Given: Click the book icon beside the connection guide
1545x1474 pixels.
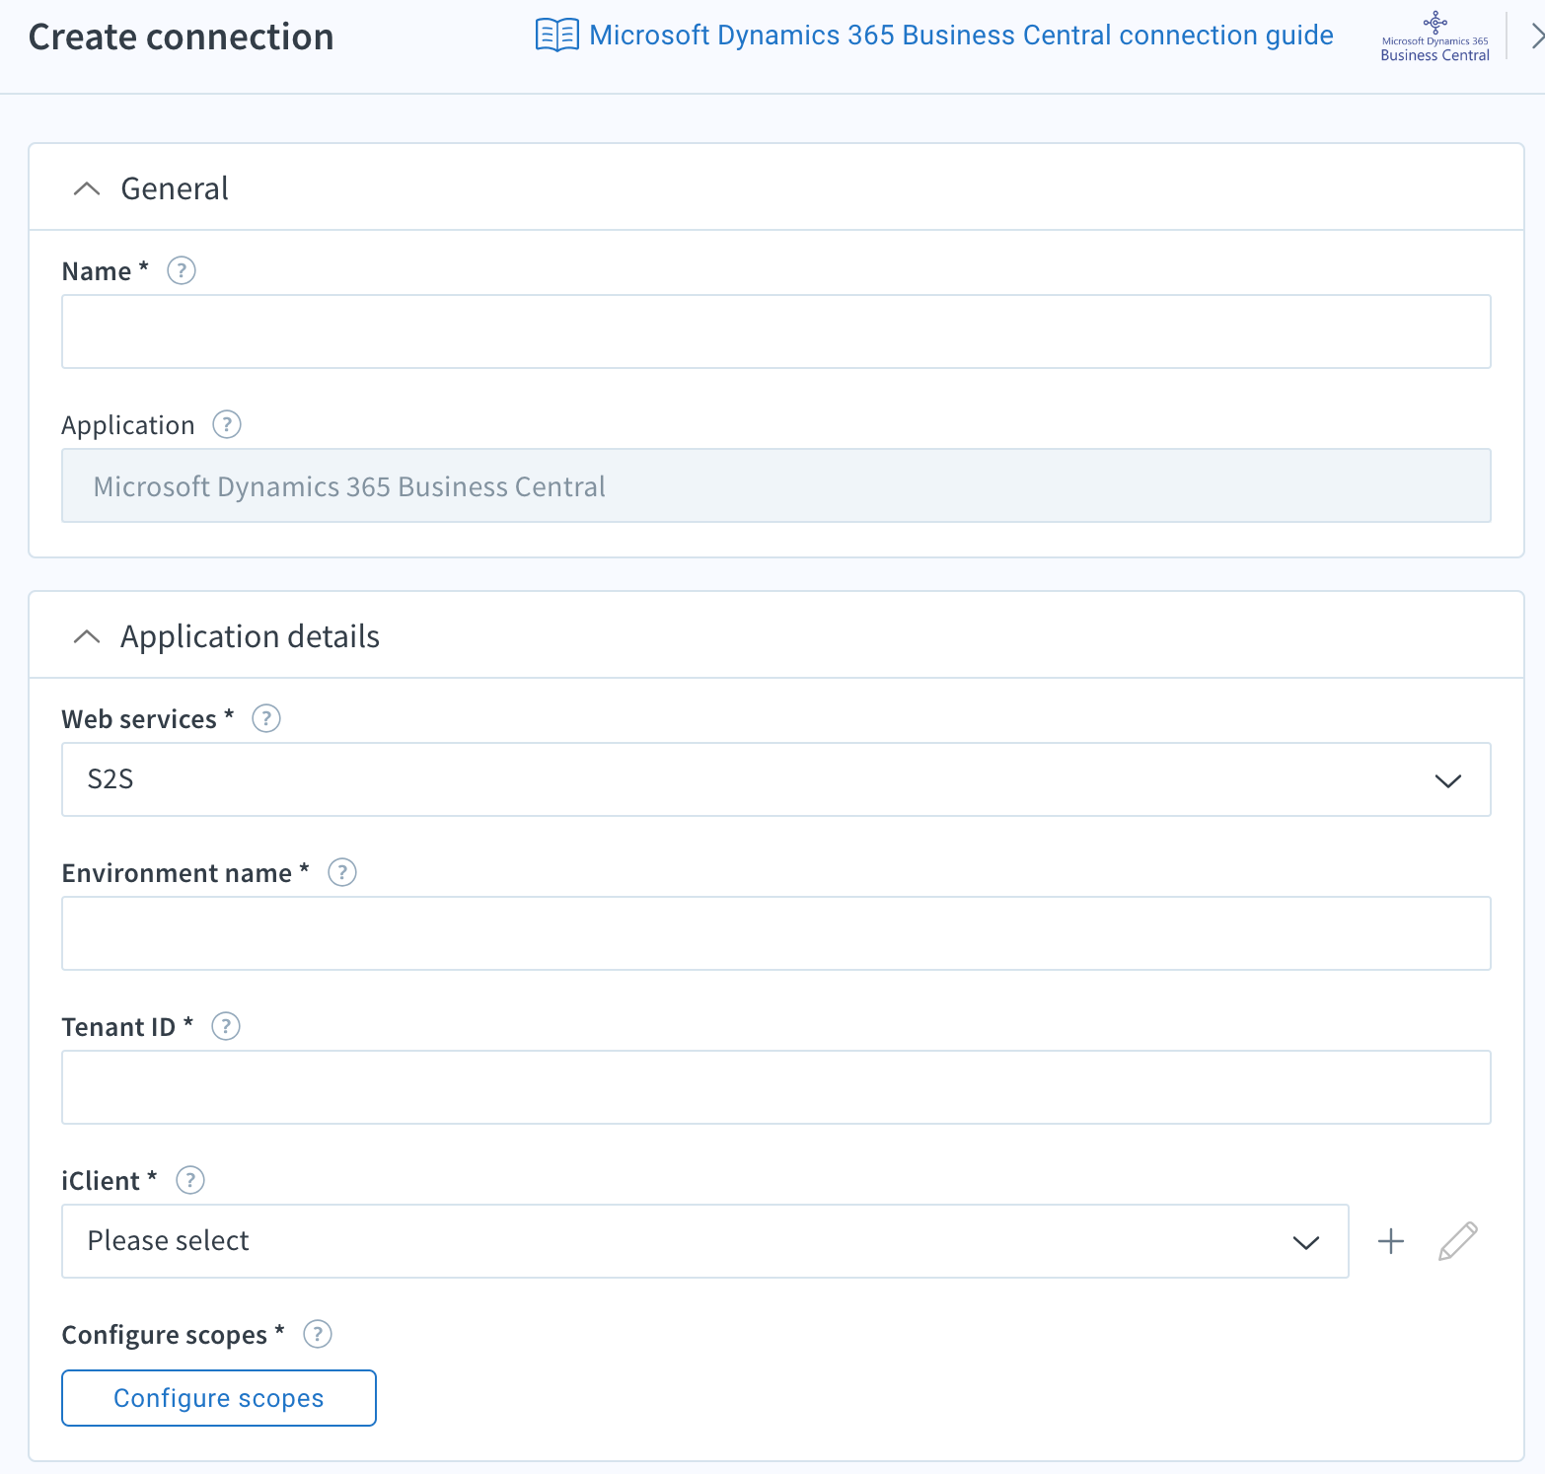Looking at the screenshot, I should click(x=556, y=35).
